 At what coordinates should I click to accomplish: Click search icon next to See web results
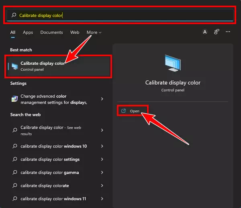[x=15, y=130]
